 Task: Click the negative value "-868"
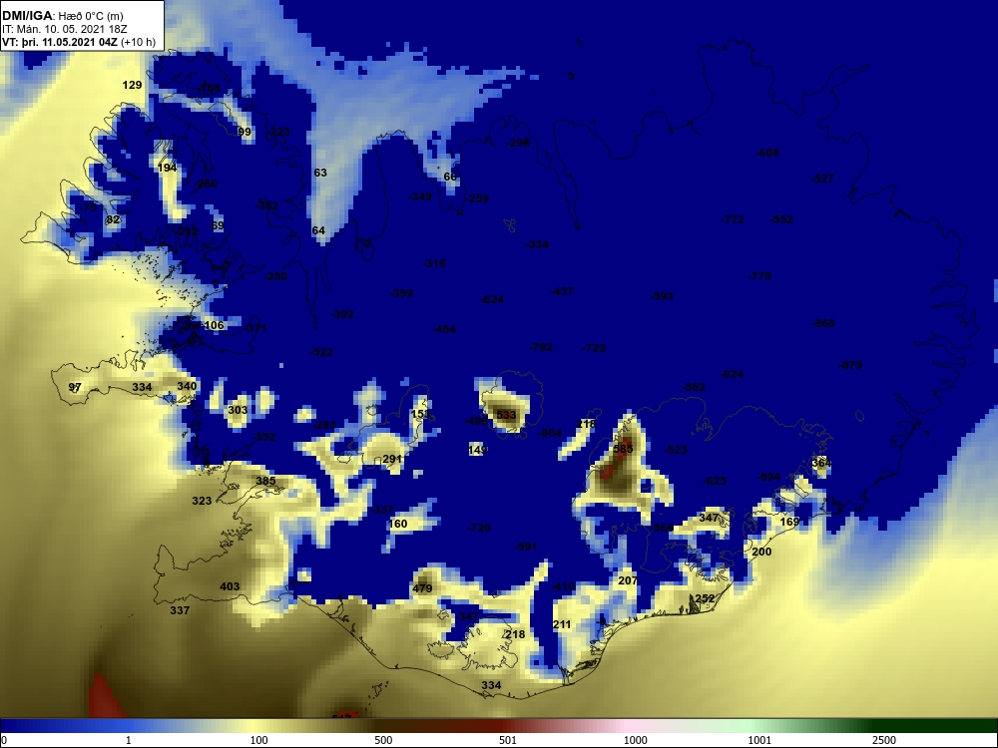pyautogui.click(x=823, y=324)
